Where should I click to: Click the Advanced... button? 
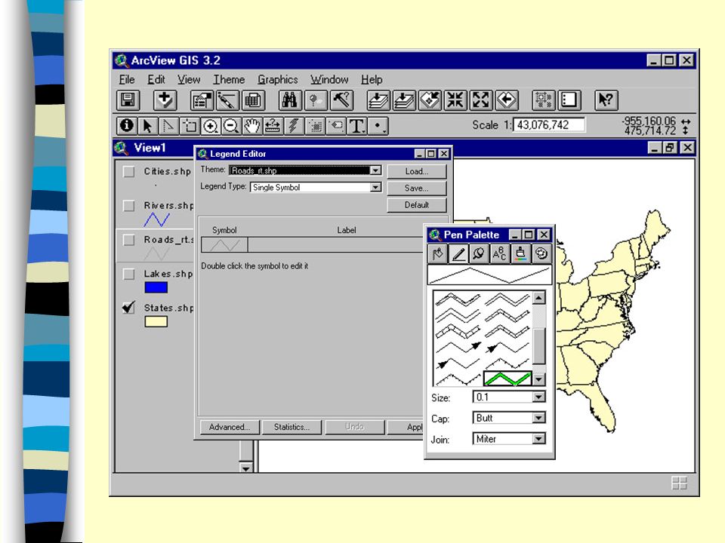(x=230, y=427)
